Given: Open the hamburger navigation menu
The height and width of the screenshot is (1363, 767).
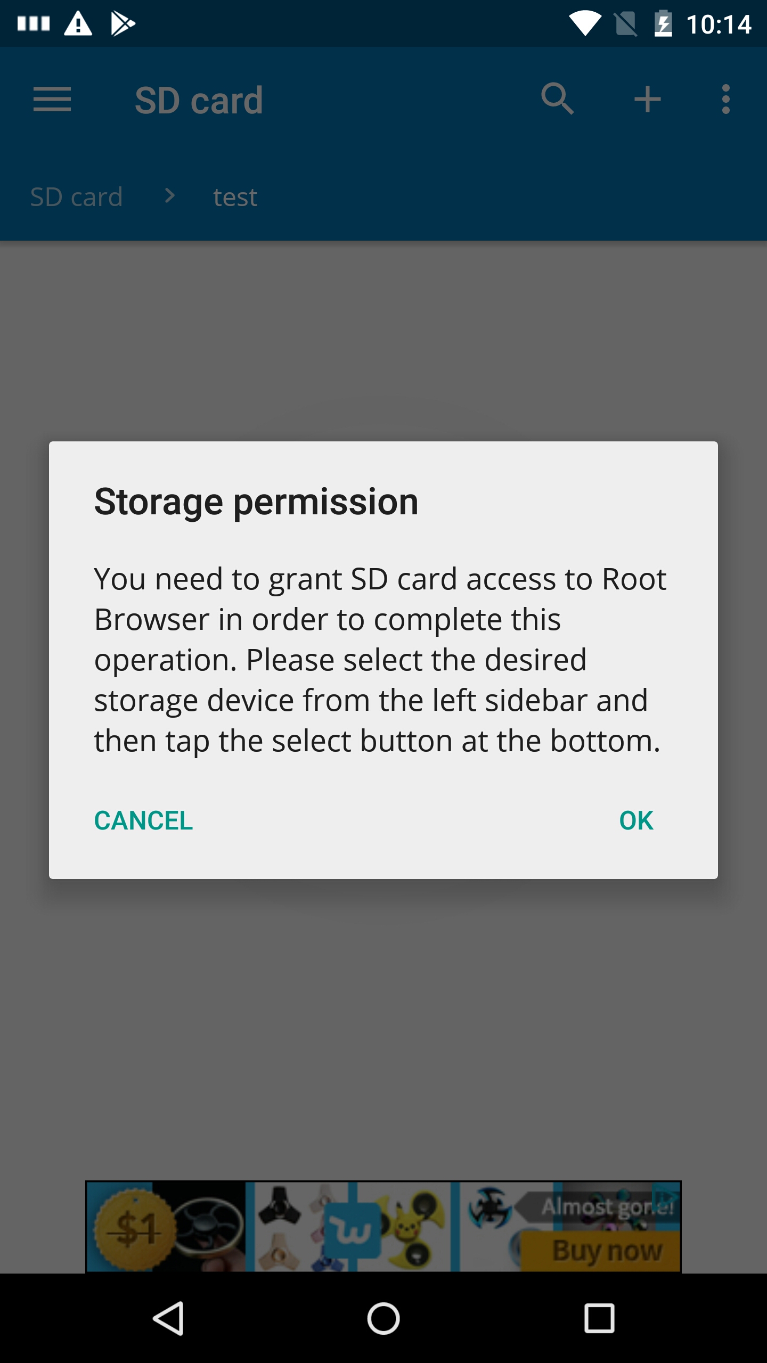Looking at the screenshot, I should pos(52,100).
